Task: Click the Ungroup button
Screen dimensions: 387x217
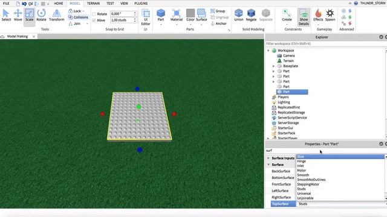Action: [x=220, y=17]
